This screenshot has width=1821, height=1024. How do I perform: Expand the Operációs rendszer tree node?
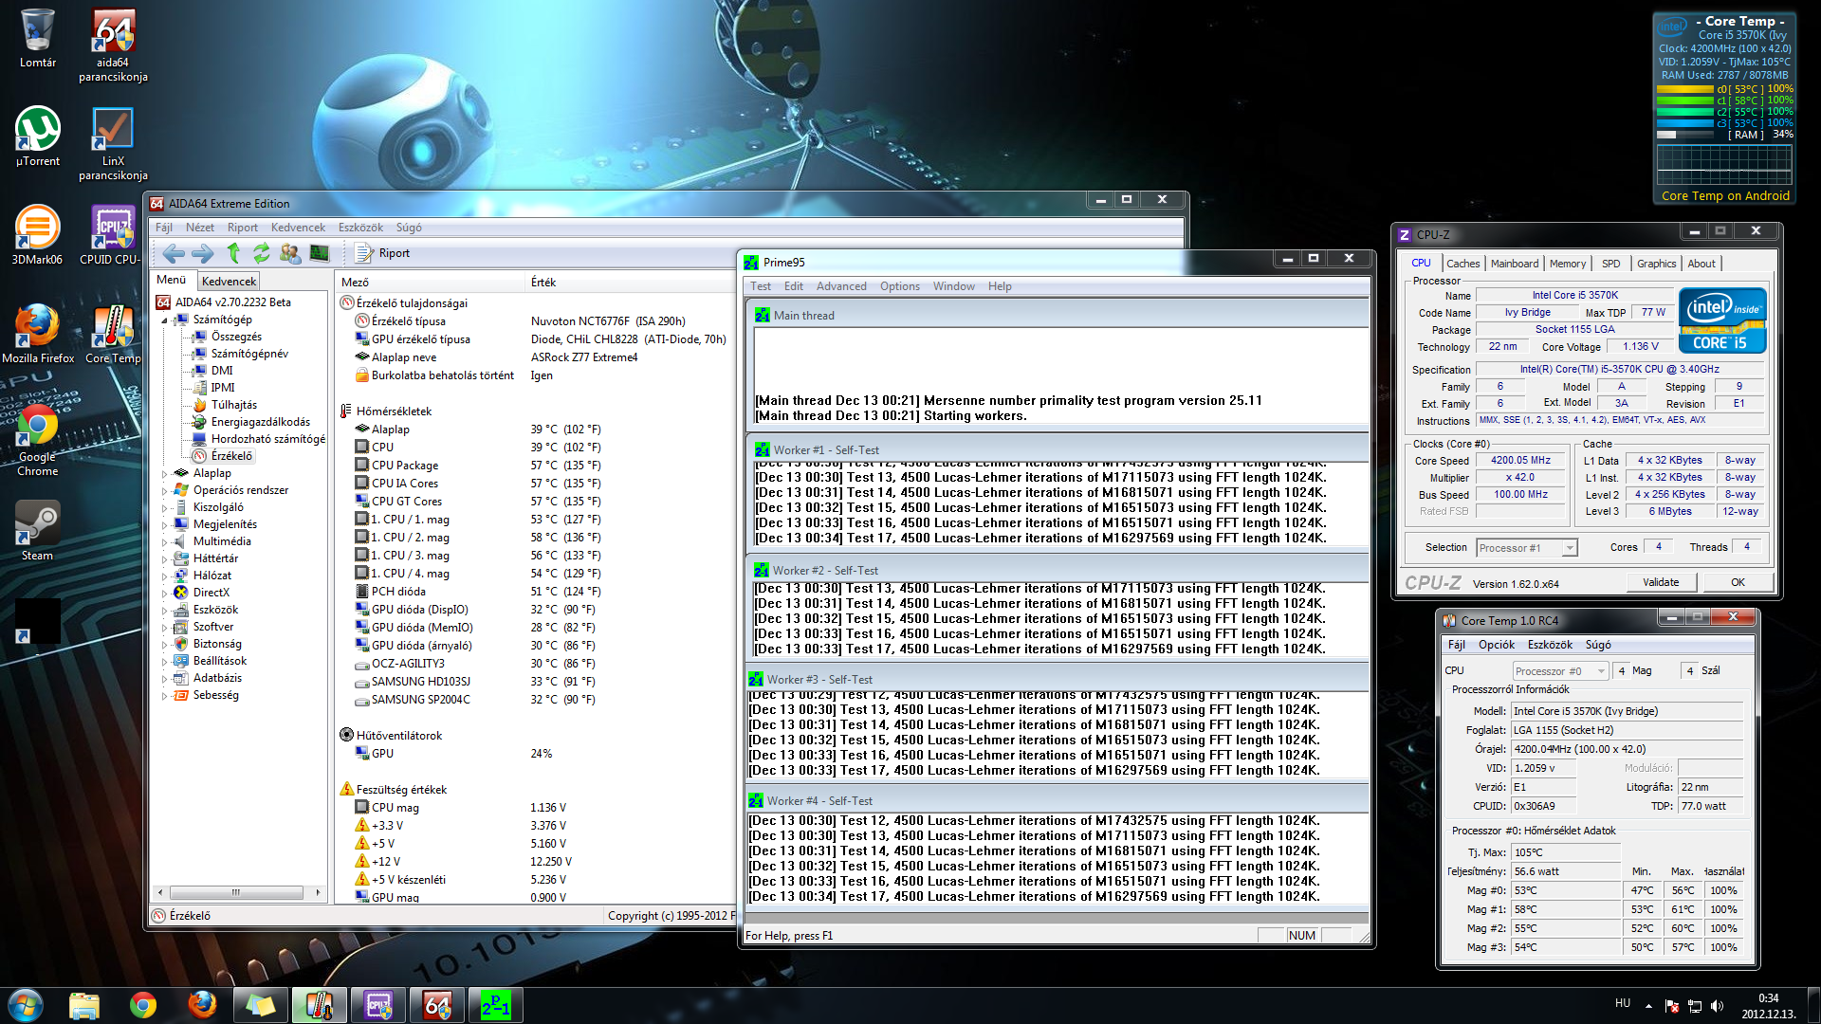tap(164, 491)
